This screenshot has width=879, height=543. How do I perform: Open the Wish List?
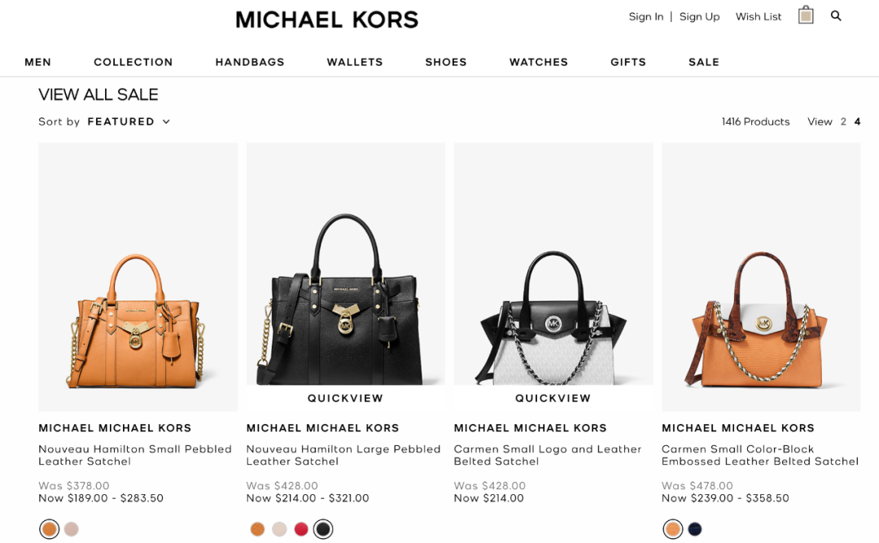pos(759,17)
